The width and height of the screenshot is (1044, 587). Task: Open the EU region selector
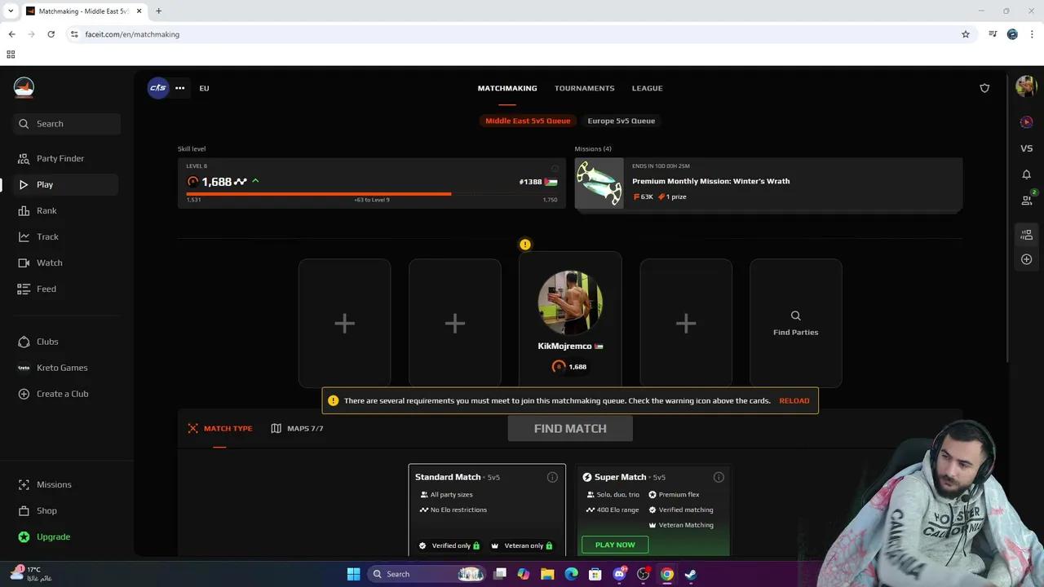coord(204,88)
